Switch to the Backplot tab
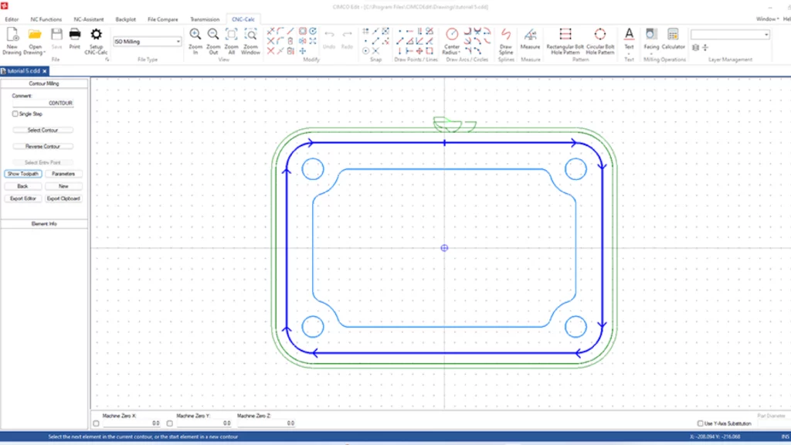 [126, 19]
